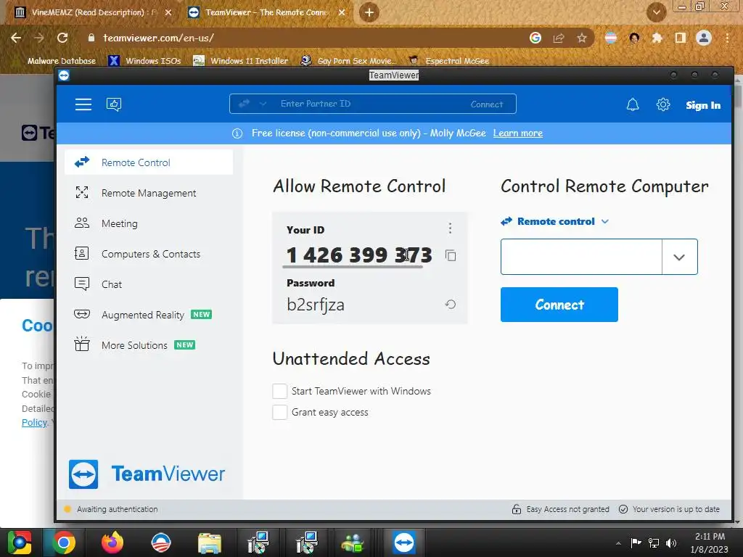The height and width of the screenshot is (557, 743).
Task: Click Connect in the top partner ID bar
Action: (x=487, y=104)
